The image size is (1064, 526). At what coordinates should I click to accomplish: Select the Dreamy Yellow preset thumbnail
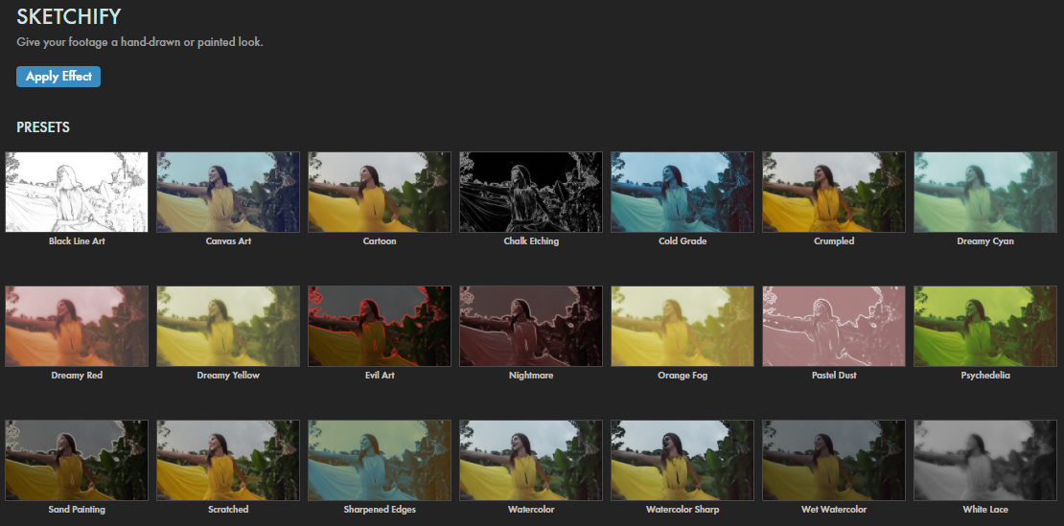[x=228, y=326]
